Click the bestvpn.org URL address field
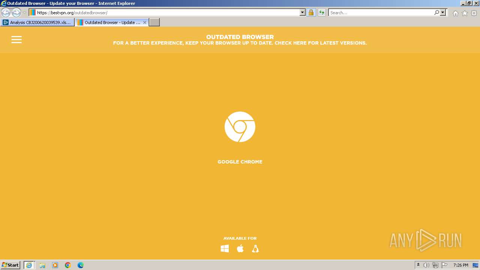Screen dimensions: 480x270 pos(167,12)
